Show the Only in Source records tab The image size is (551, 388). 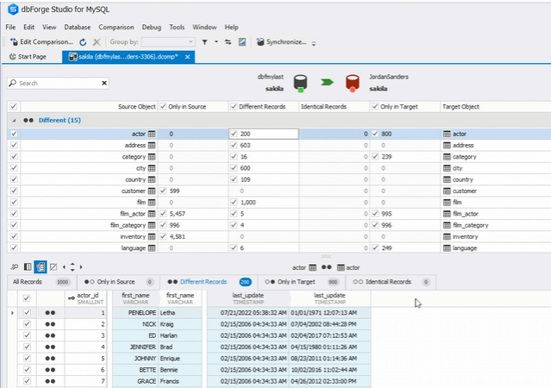pos(119,282)
